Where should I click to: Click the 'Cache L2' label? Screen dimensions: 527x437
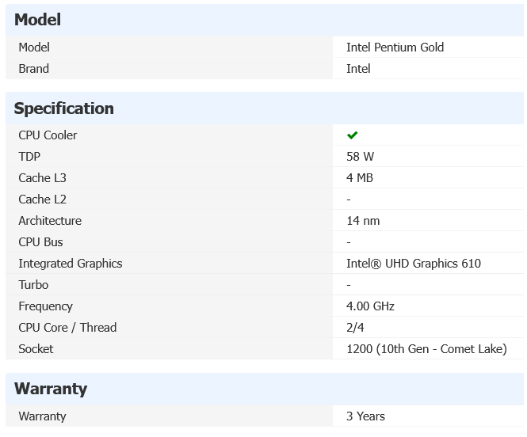point(42,199)
